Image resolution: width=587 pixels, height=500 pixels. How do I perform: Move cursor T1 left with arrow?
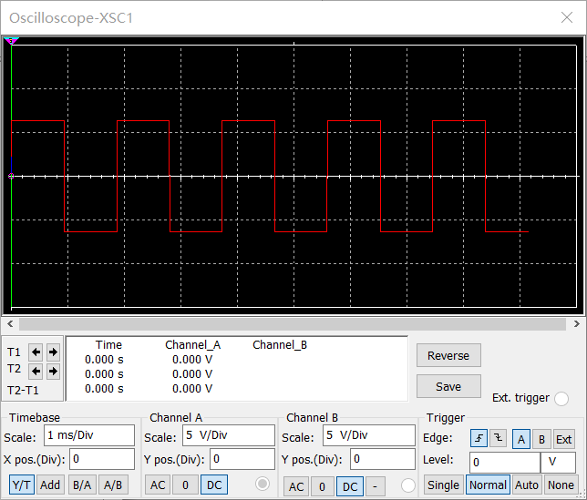(x=36, y=352)
